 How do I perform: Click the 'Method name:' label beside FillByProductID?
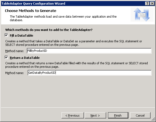point(15,51)
